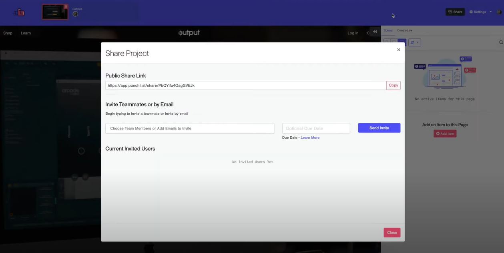Image resolution: width=504 pixels, height=253 pixels.
Task: Open the Optional Due Date picker
Action: (316, 127)
